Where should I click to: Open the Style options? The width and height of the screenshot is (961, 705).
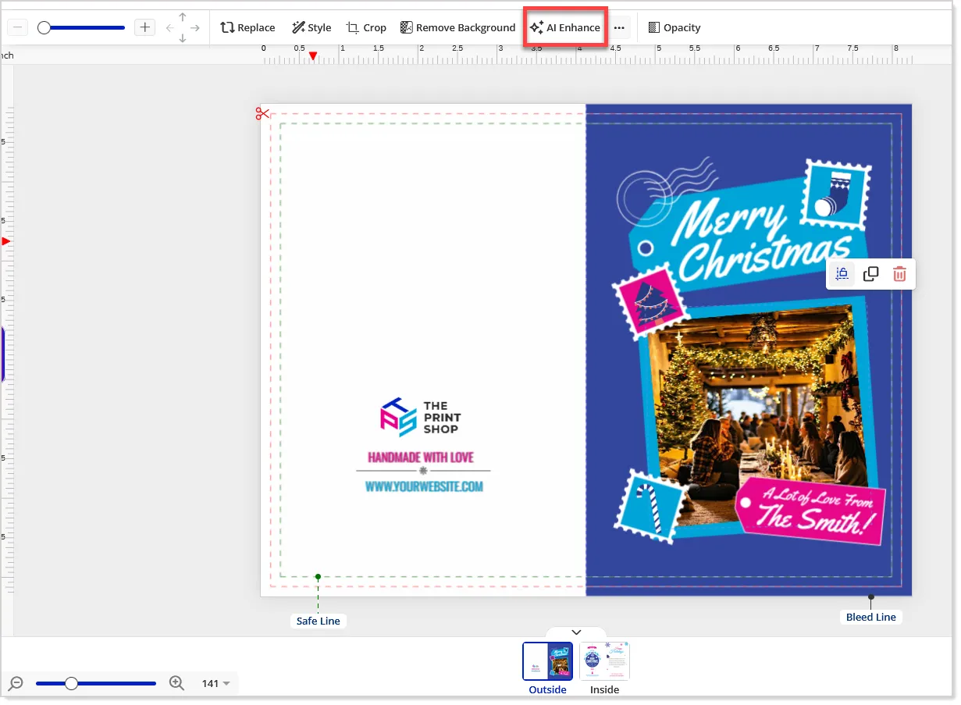pos(311,27)
